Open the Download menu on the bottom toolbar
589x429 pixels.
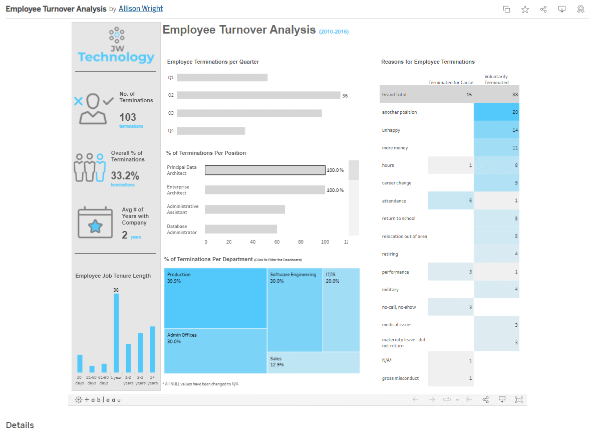pyautogui.click(x=502, y=399)
